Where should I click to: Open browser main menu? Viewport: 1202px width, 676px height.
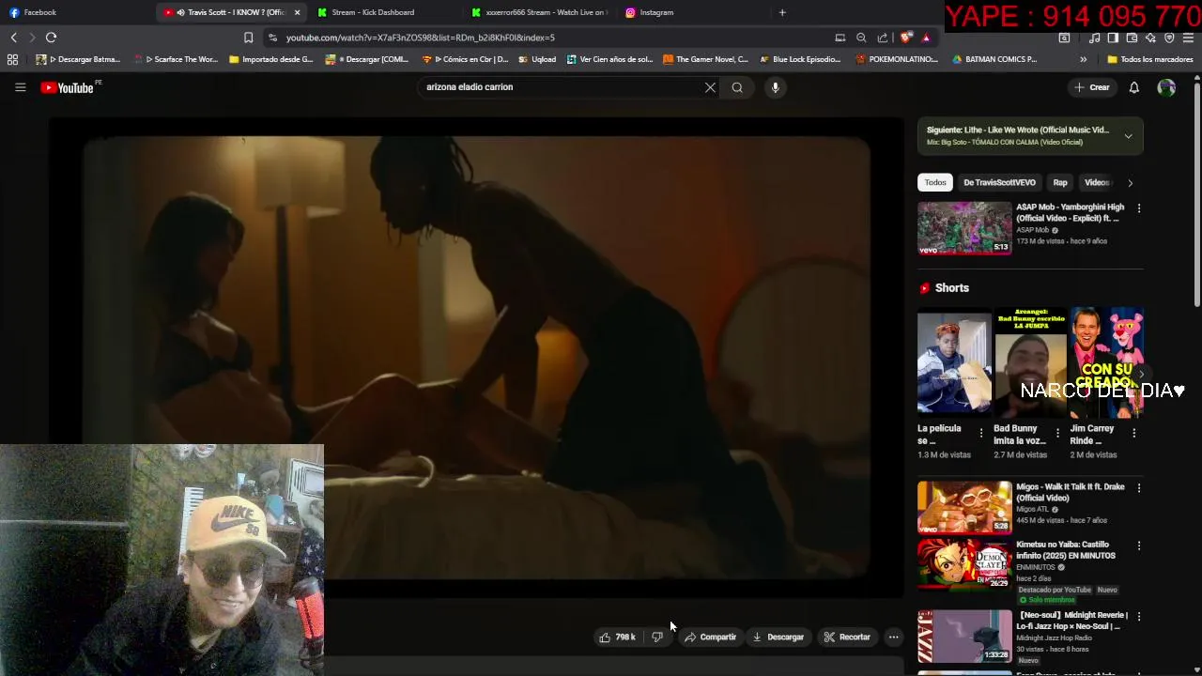pyautogui.click(x=1188, y=38)
